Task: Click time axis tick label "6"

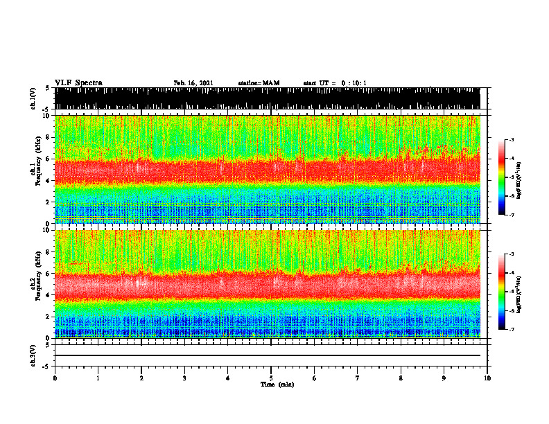Action: click(x=315, y=378)
